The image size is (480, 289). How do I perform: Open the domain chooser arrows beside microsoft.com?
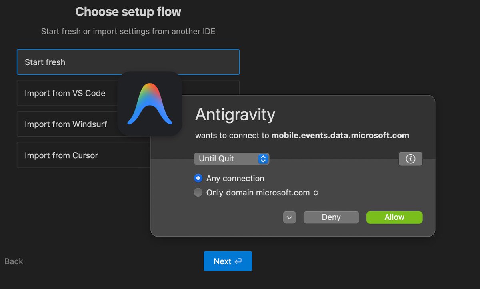(316, 193)
